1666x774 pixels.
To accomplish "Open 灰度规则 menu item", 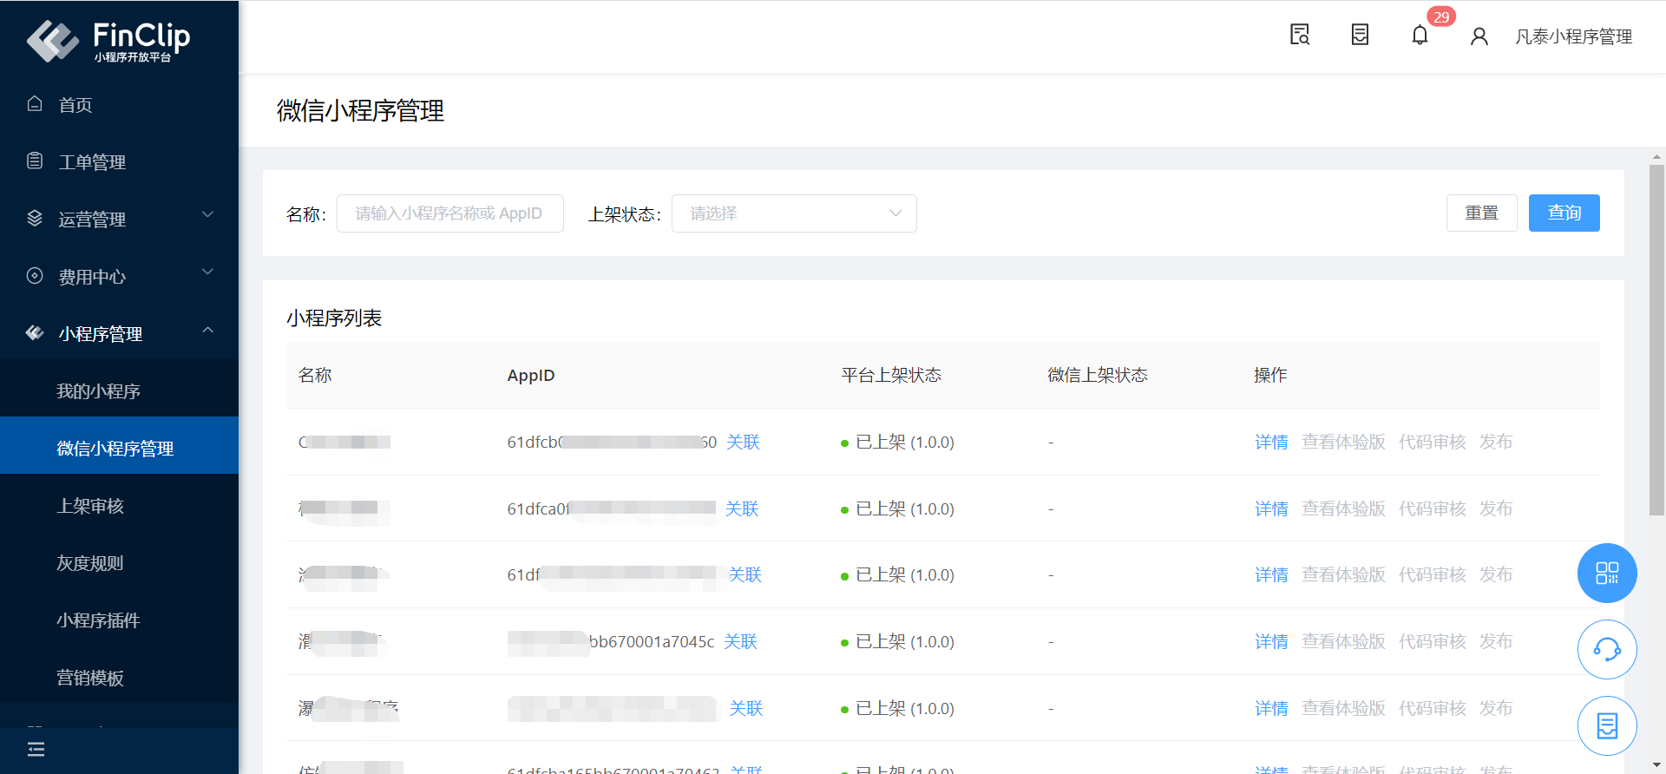I will pyautogui.click(x=90, y=563).
